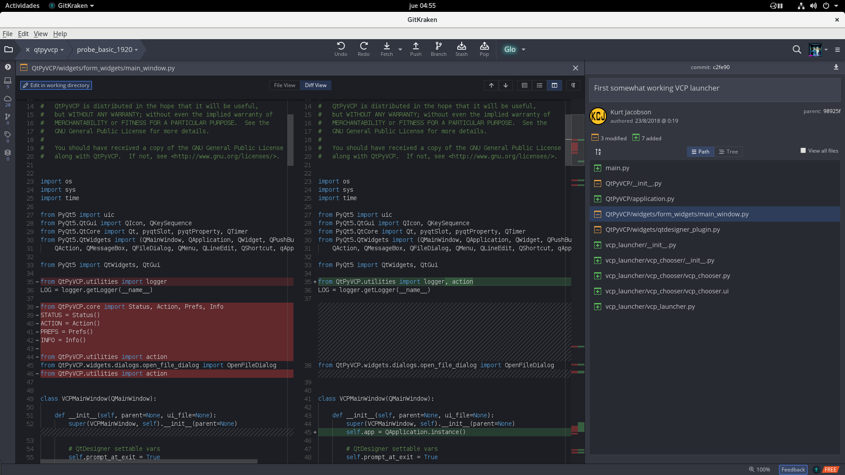The image size is (845, 475).
Task: Click the 100% zoom level indicator
Action: pyautogui.click(x=760, y=470)
